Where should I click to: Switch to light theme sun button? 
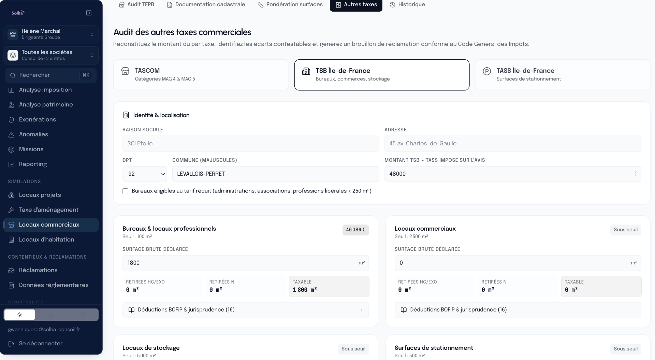[19, 315]
